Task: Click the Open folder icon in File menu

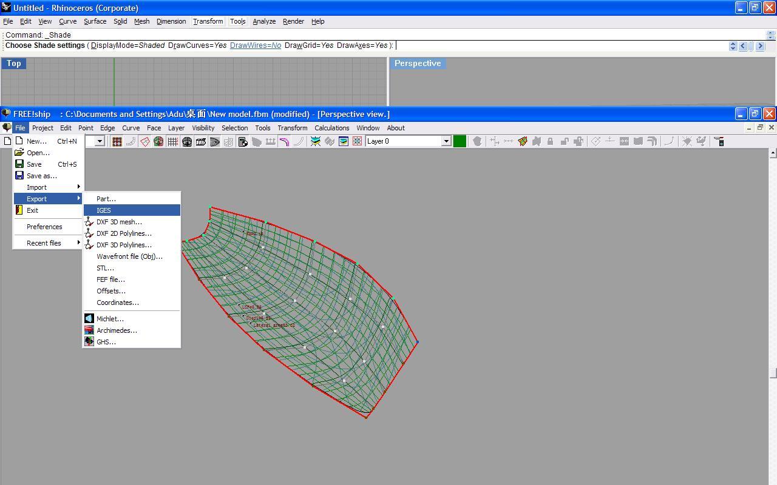Action: (19, 153)
